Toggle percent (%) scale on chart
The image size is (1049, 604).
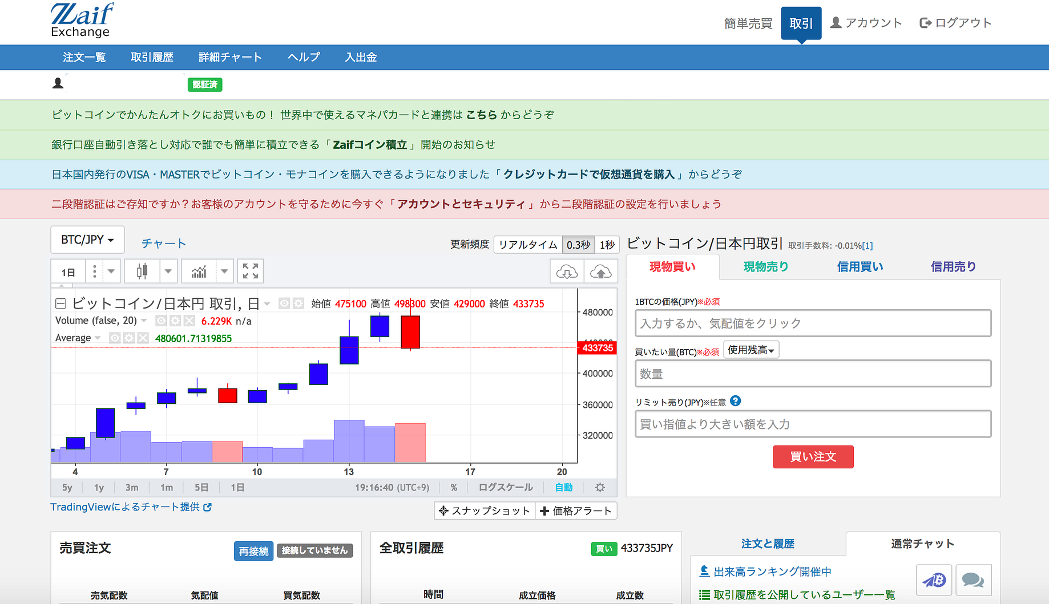click(454, 487)
